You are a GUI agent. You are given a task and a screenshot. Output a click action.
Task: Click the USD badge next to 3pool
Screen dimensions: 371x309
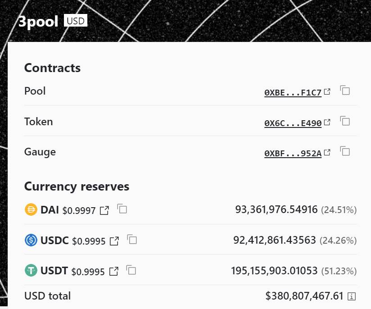tap(76, 20)
